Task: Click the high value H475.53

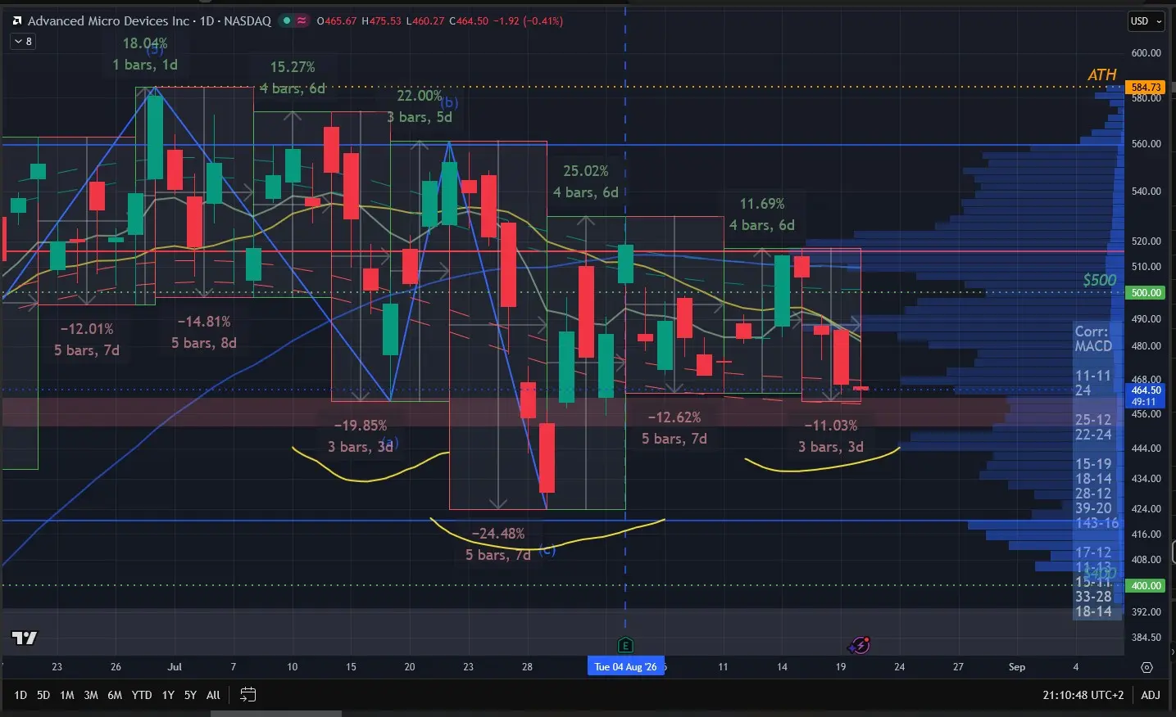Action: (x=381, y=21)
